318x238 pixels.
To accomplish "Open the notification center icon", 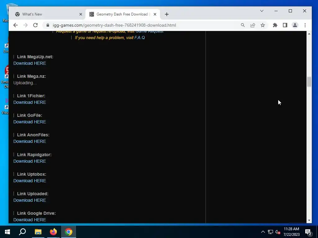I will tap(308, 232).
